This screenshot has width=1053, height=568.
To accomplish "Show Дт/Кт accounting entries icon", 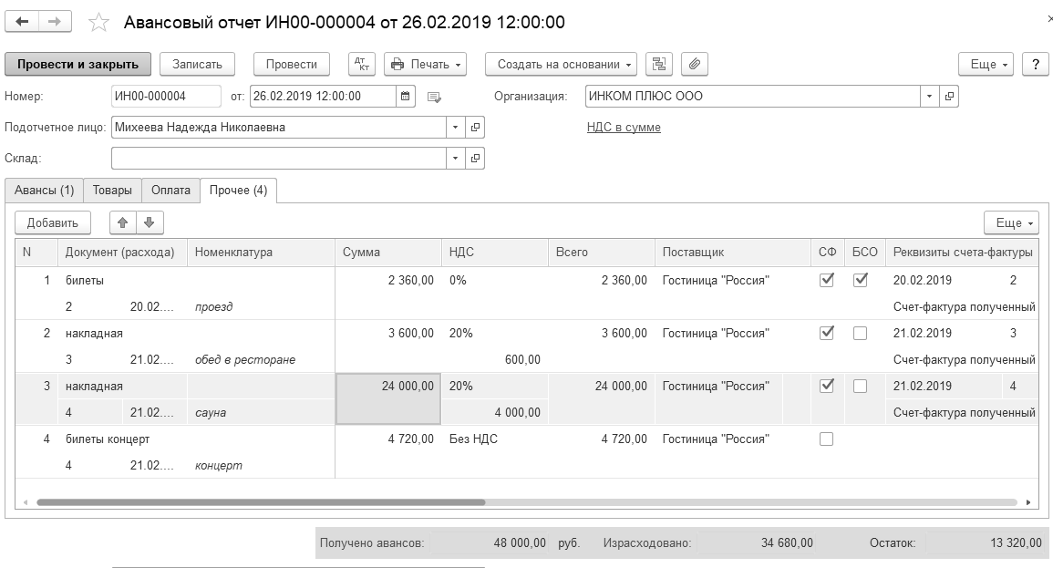I will click(362, 65).
